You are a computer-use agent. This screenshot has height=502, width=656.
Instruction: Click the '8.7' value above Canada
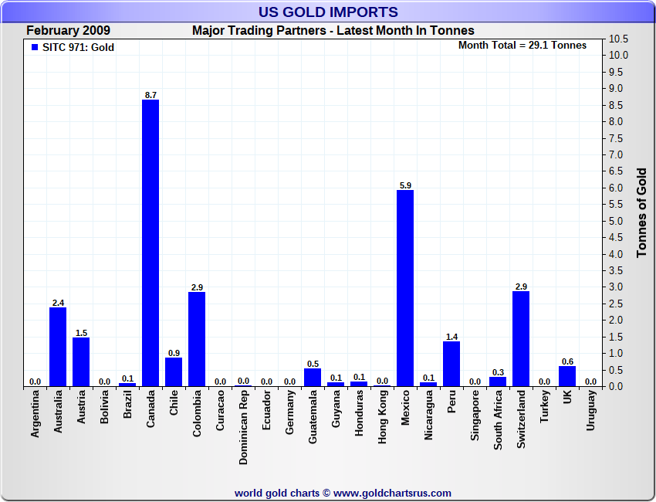[x=150, y=95]
